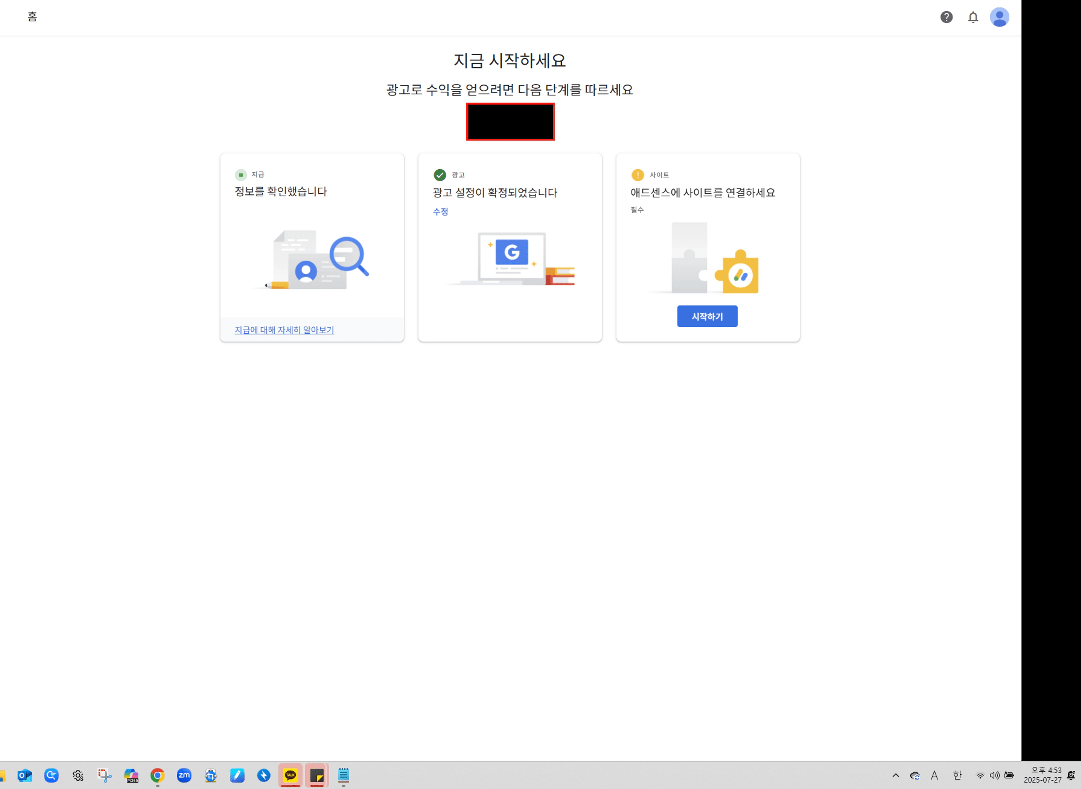The image size is (1081, 789).
Task: Open Microsoft 365 Copilot from taskbar
Action: [131, 775]
